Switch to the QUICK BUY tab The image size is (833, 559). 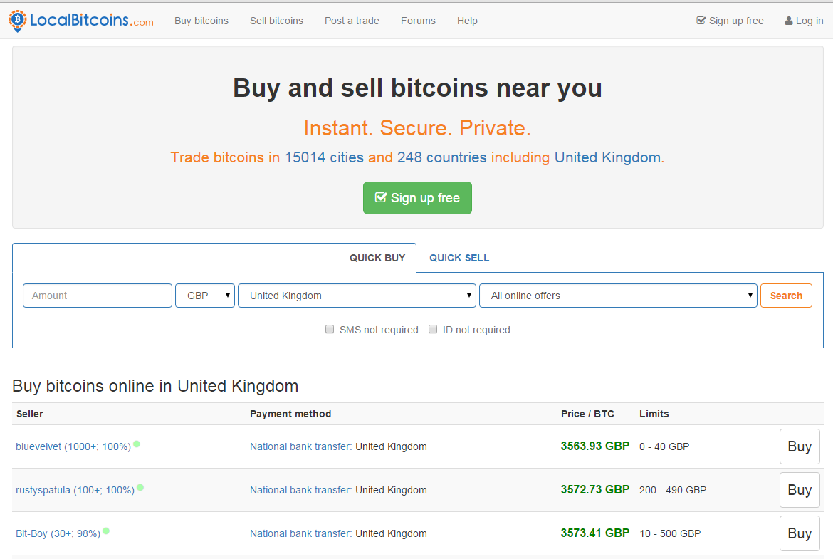(x=377, y=258)
